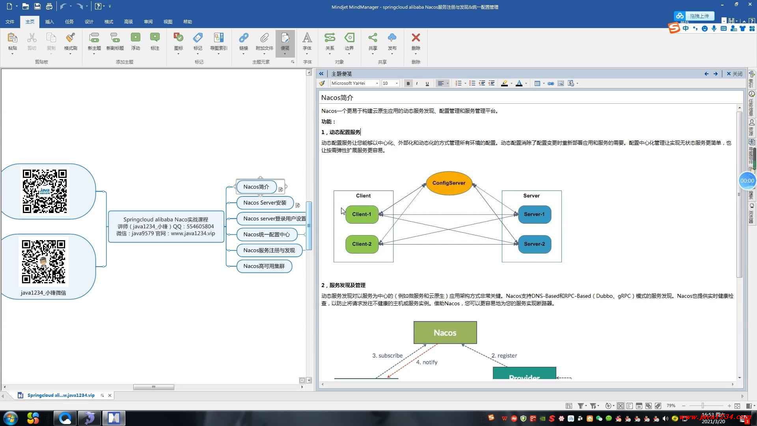Screen dimensions: 757x426
Task: Open the highlight color dropdown arrow
Action: (x=511, y=83)
